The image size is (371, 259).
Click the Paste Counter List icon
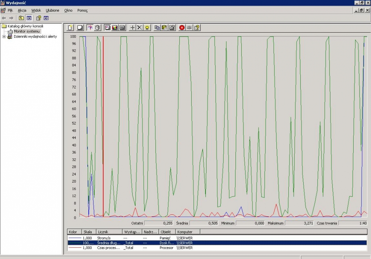(x=164, y=28)
